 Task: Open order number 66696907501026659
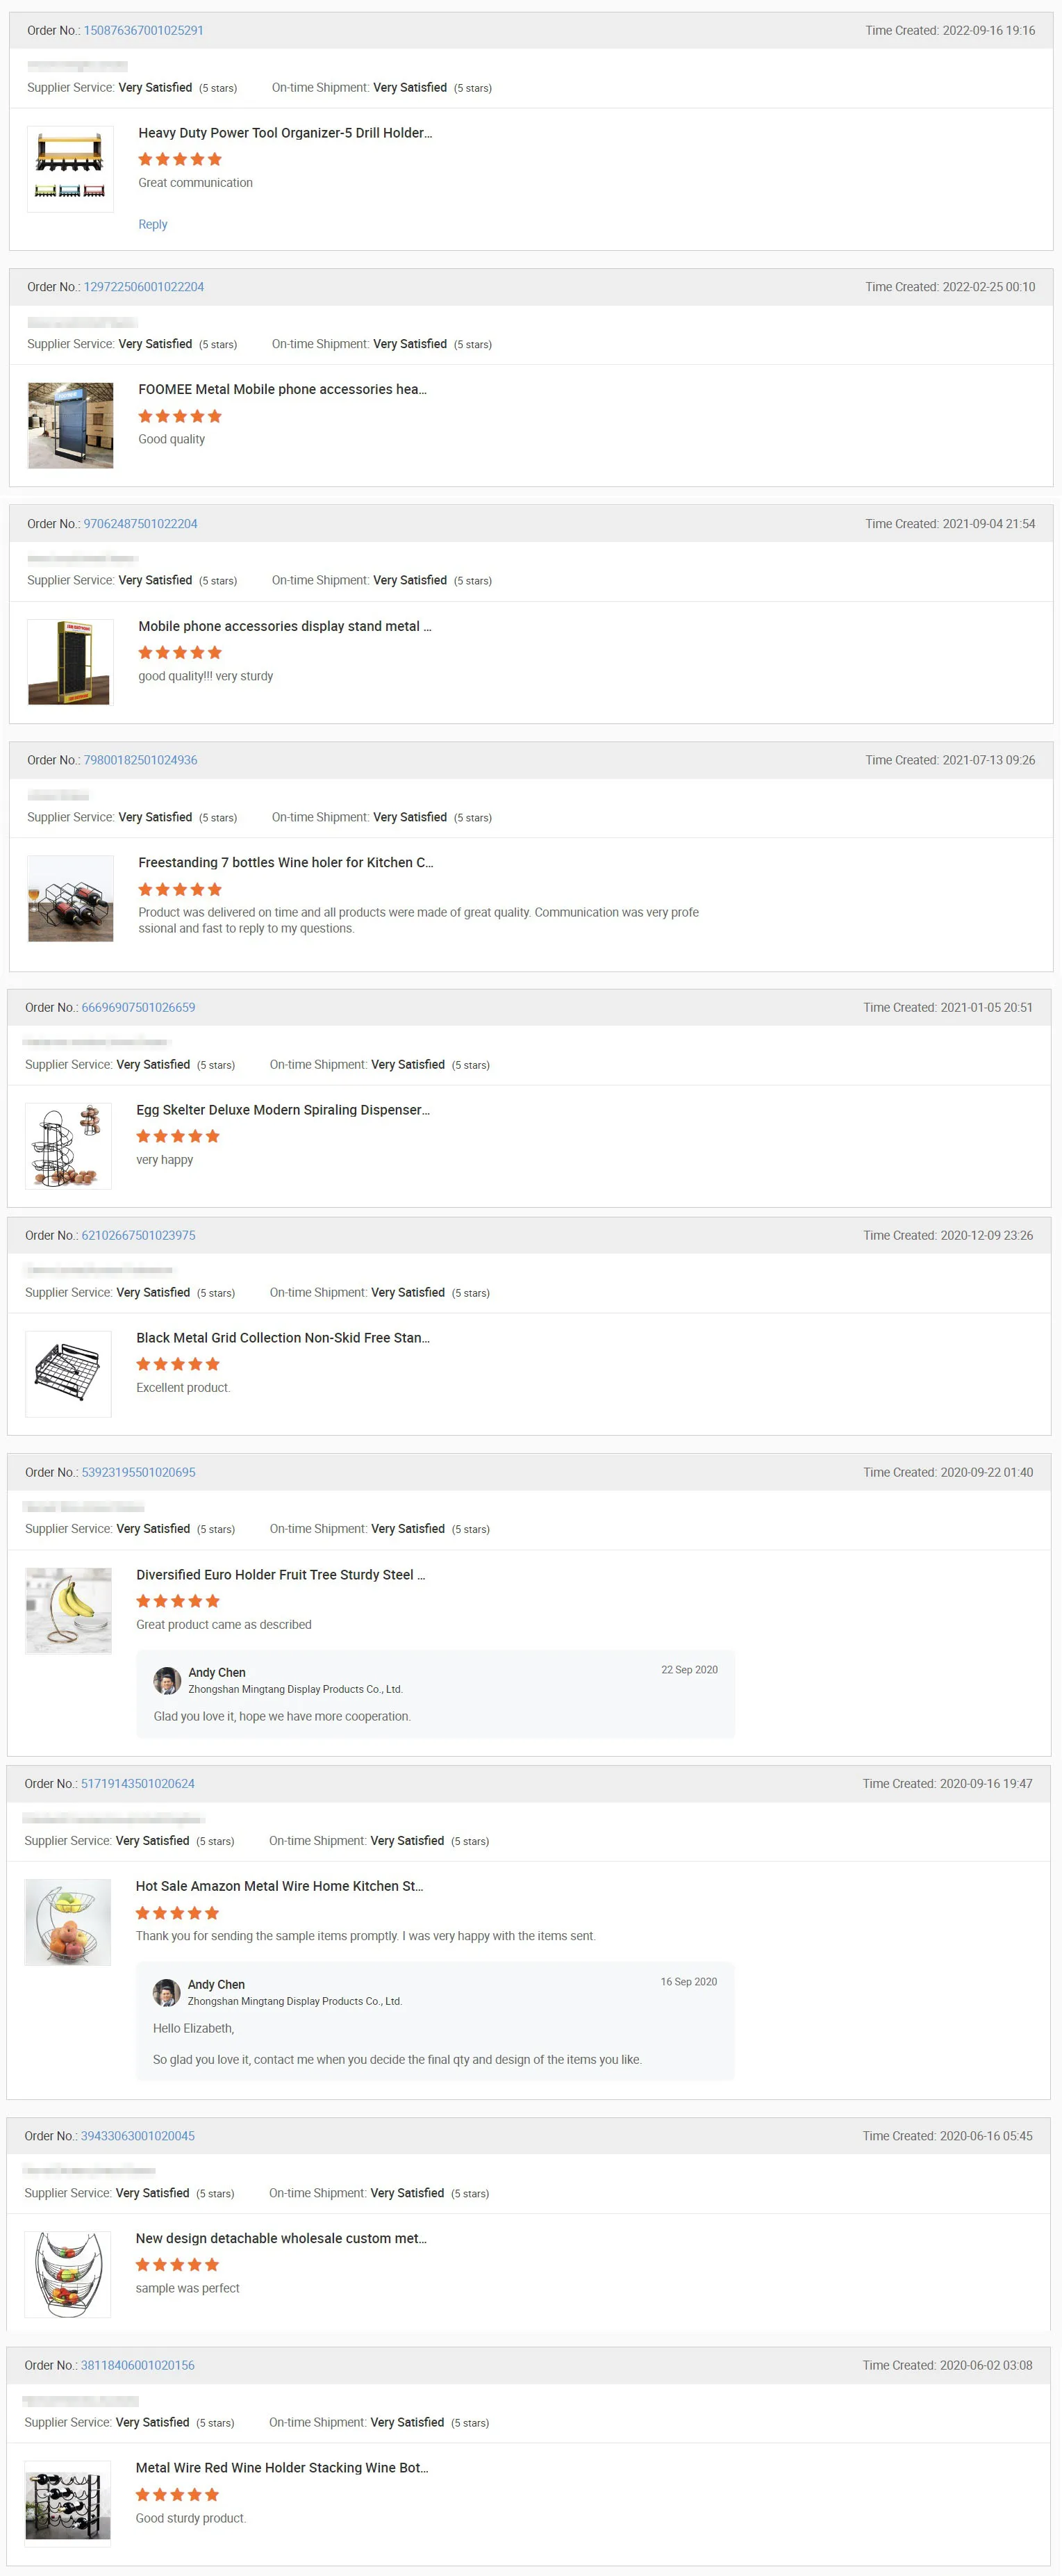pos(138,1007)
